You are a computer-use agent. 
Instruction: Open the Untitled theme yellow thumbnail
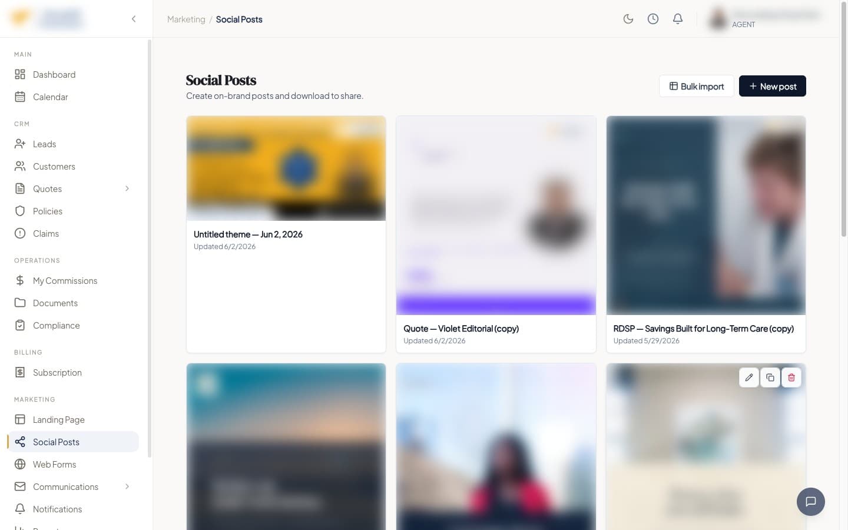click(286, 168)
